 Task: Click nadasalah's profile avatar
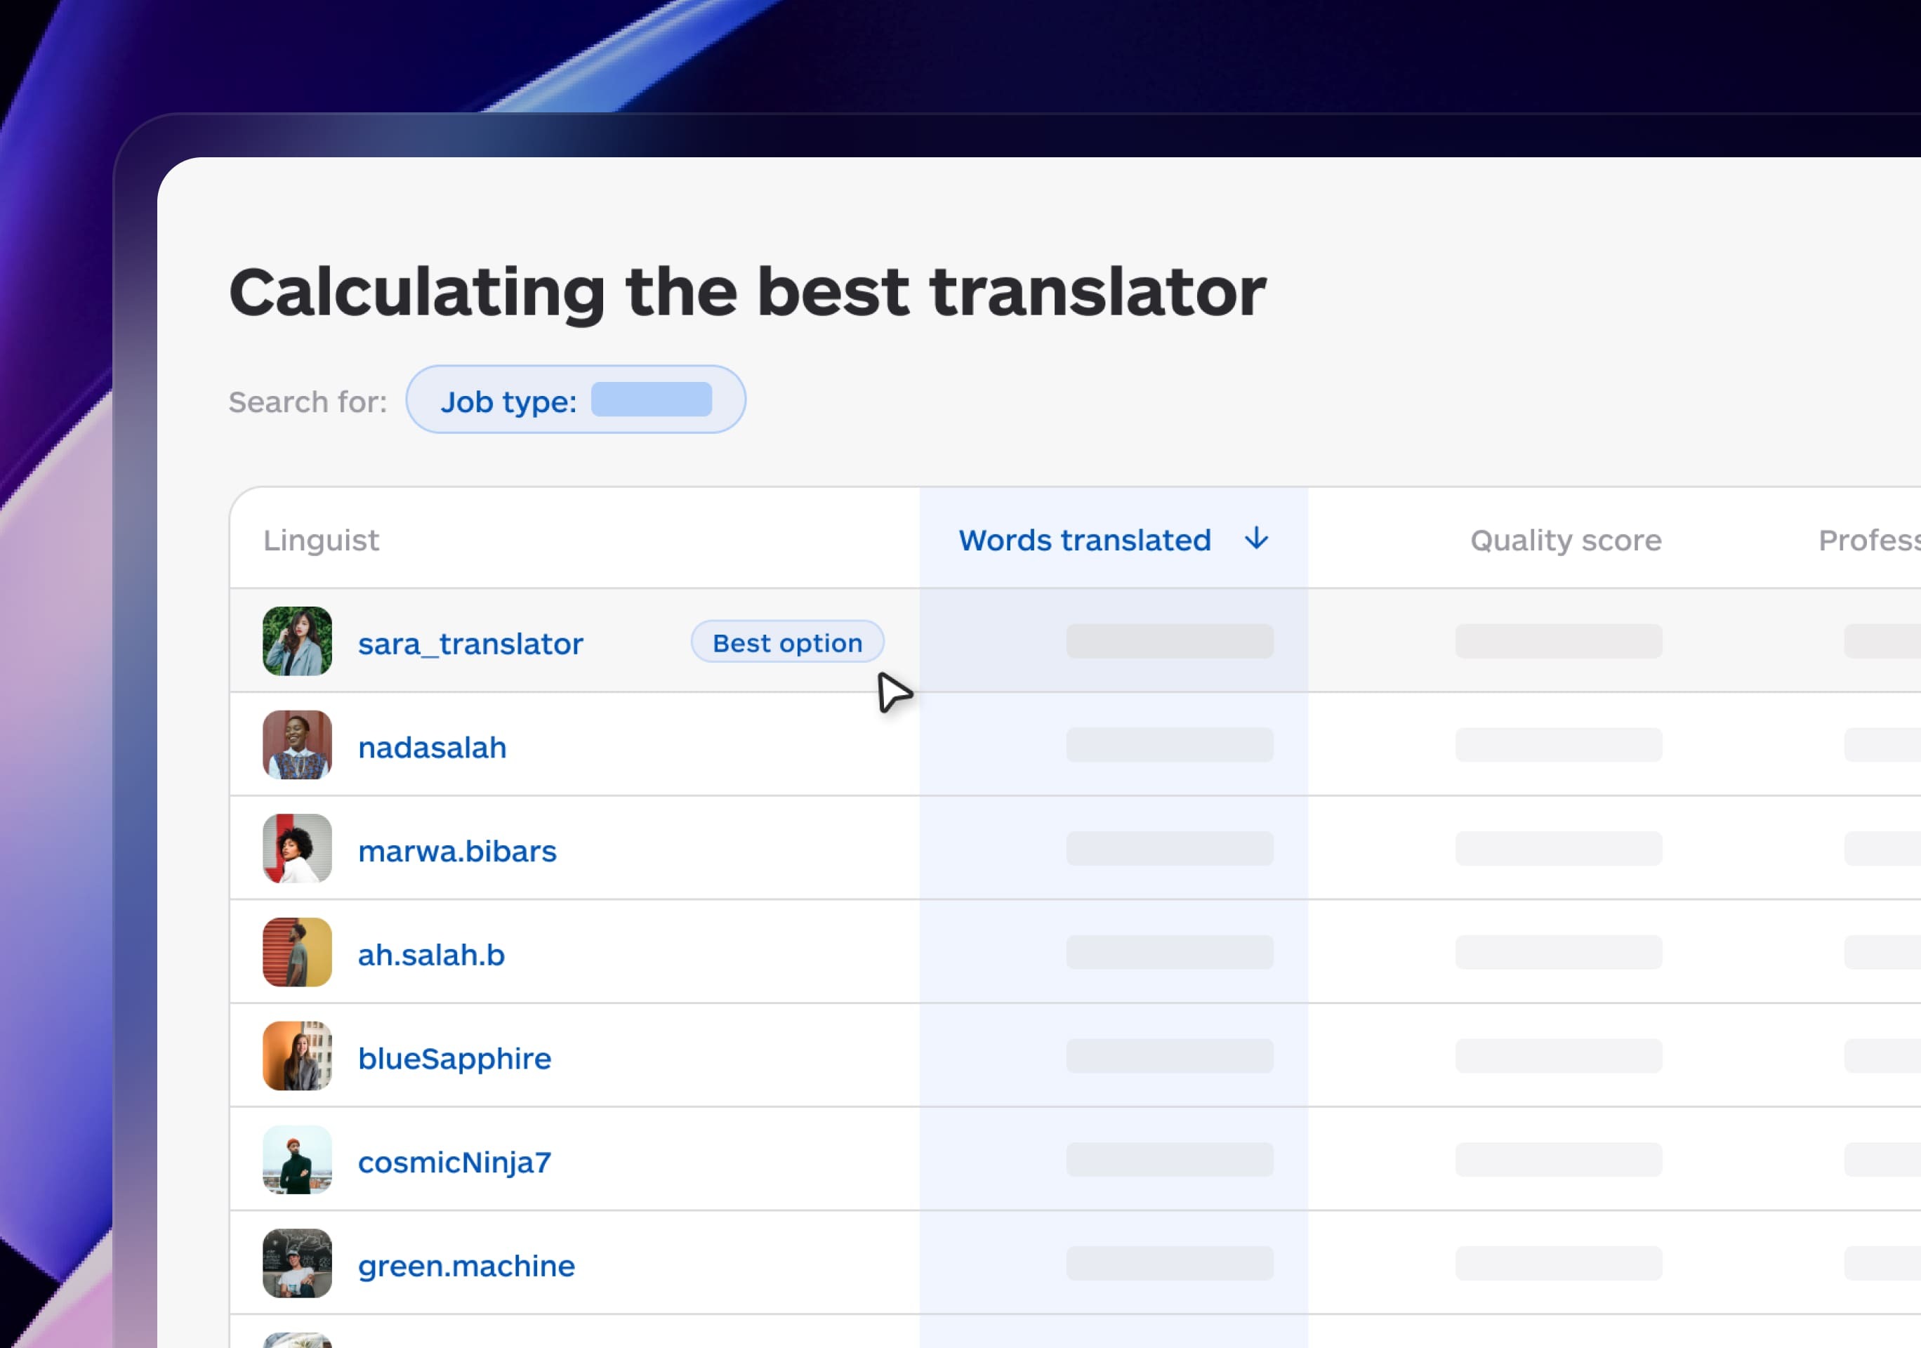pyautogui.click(x=297, y=745)
